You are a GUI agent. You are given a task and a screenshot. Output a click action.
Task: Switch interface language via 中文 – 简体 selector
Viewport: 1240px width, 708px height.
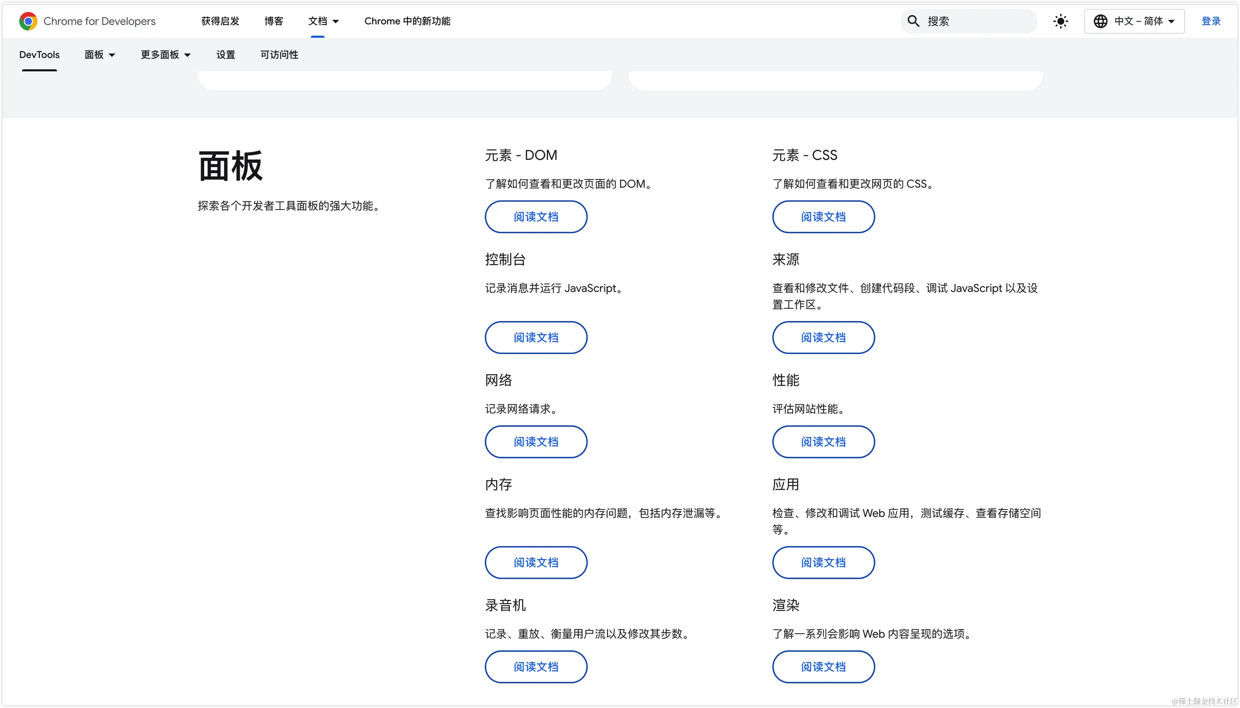[1135, 21]
